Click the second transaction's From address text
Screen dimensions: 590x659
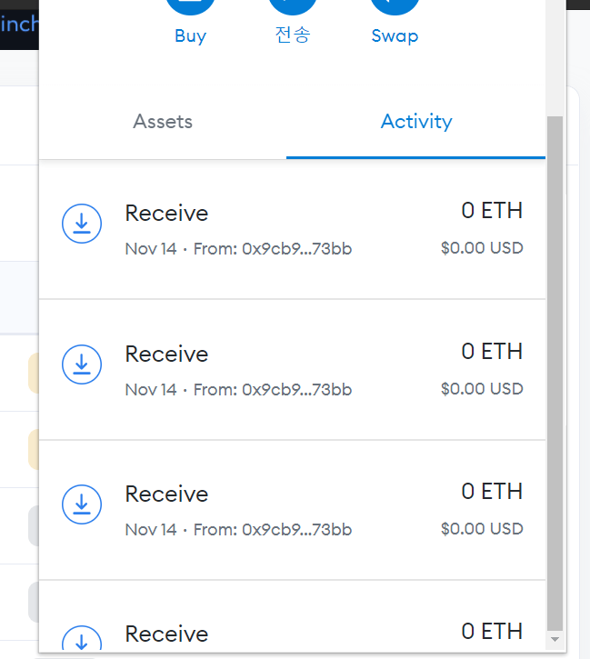click(296, 390)
